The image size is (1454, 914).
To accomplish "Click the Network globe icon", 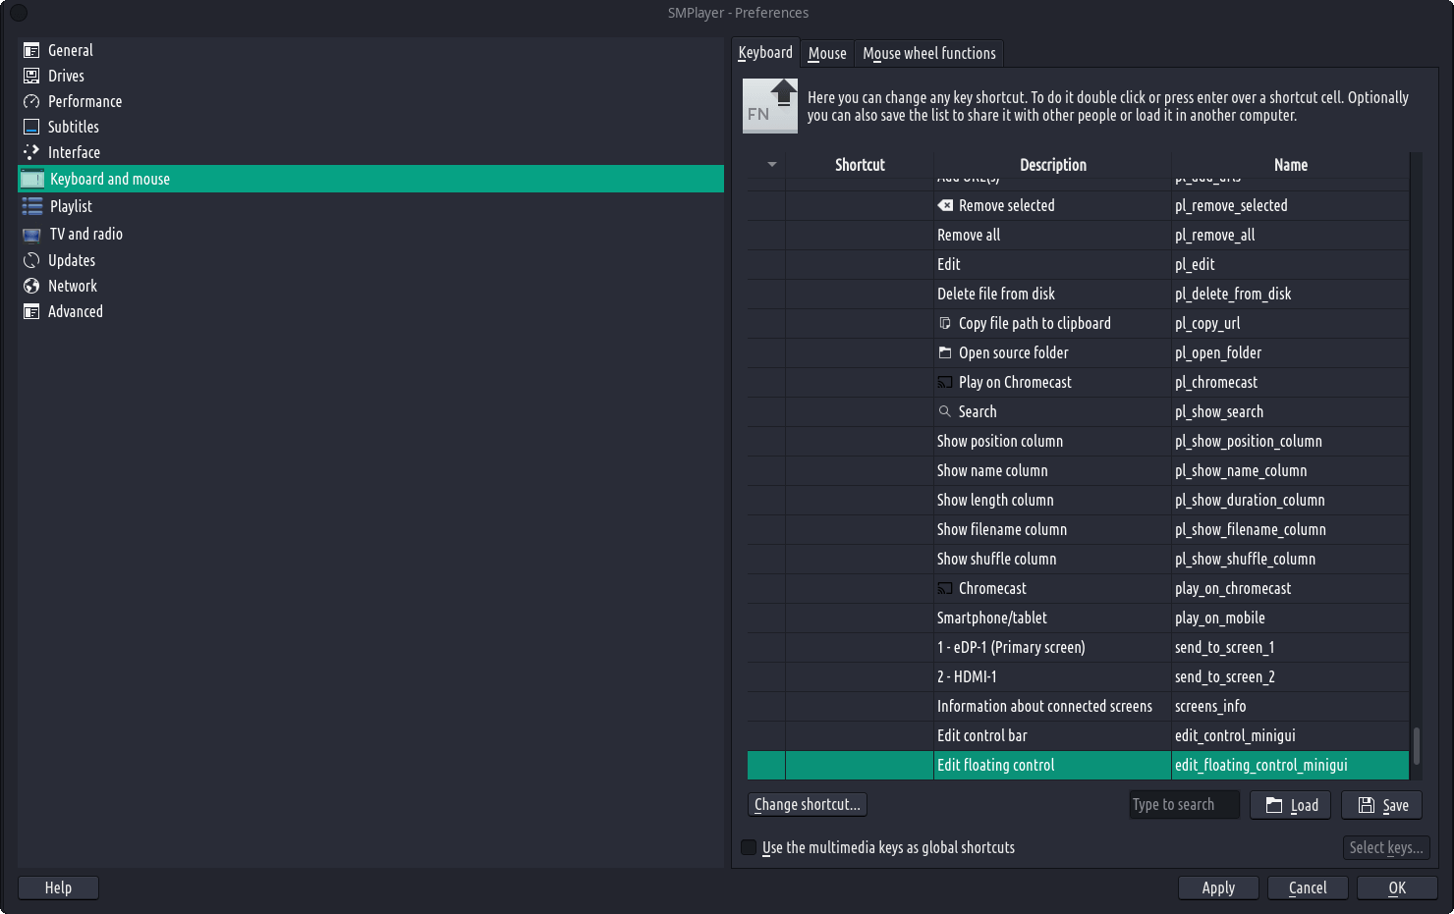I will point(31,286).
